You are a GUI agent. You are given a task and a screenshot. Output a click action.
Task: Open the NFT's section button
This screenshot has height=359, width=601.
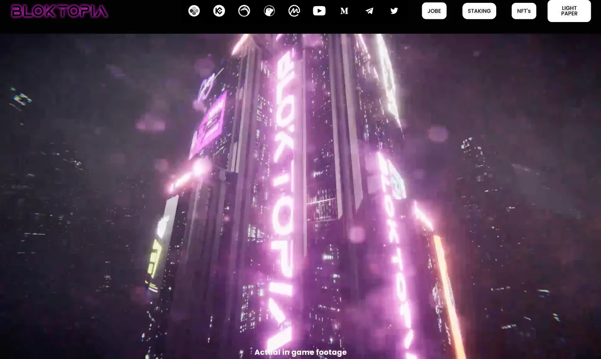(524, 11)
